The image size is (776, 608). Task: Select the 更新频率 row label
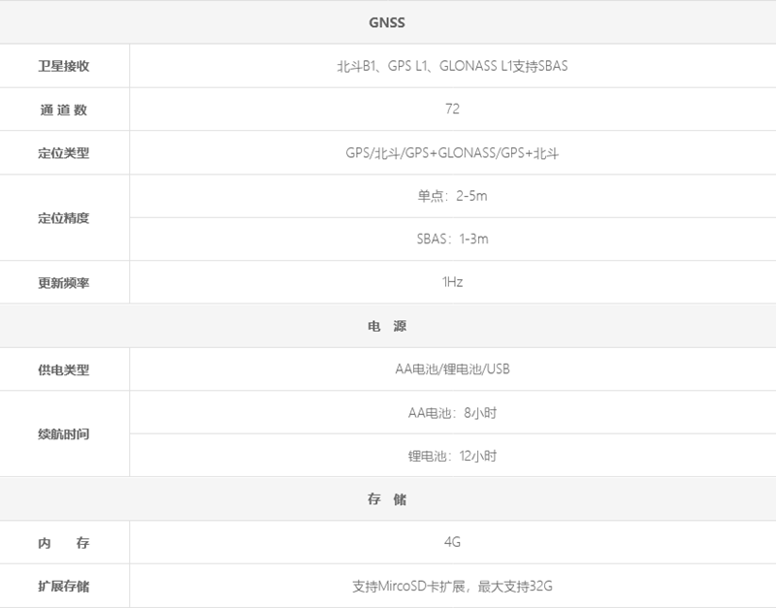tap(64, 283)
